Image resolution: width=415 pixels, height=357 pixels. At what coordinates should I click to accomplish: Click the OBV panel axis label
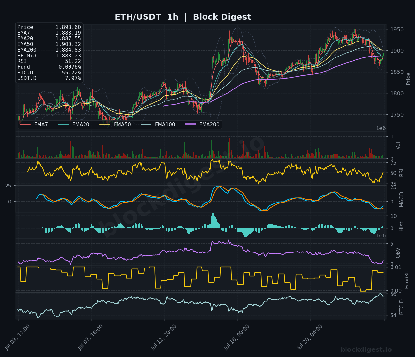pos(398,253)
